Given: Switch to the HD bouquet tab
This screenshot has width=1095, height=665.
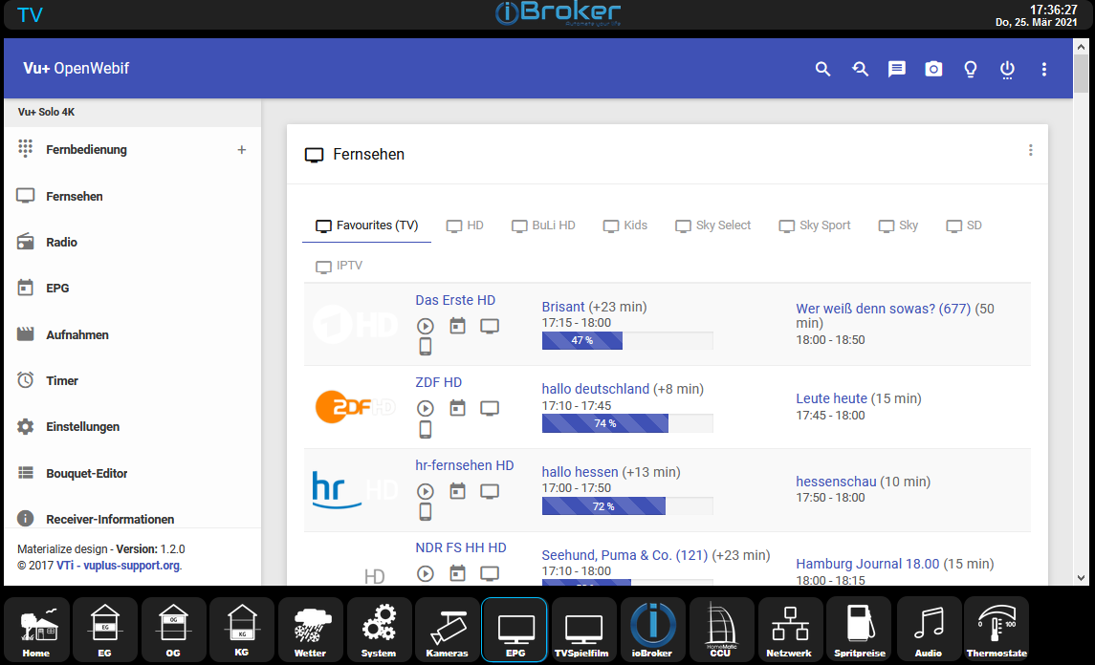Looking at the screenshot, I should 465,225.
